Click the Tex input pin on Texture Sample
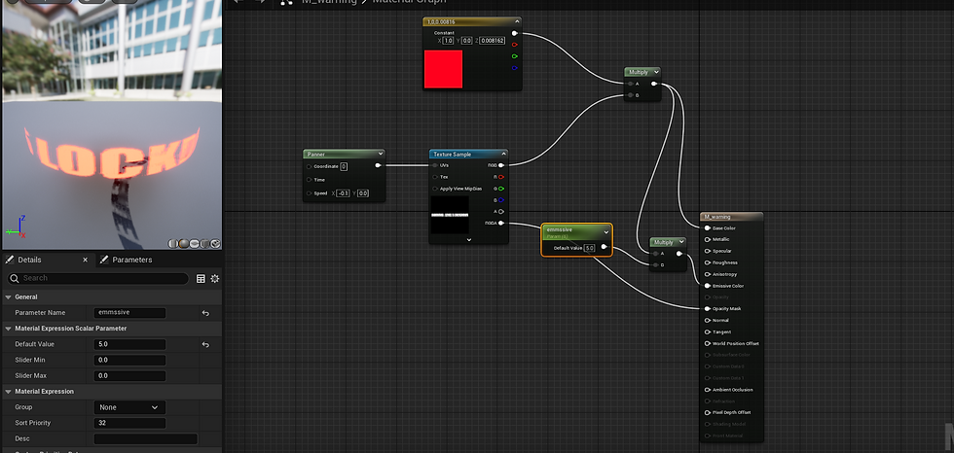The width and height of the screenshot is (954, 453). click(x=435, y=177)
